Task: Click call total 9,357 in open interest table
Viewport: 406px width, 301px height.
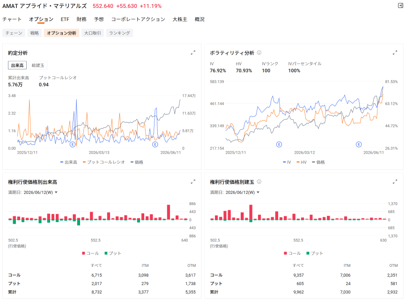Action: 299,275
